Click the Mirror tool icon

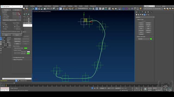point(91,9)
